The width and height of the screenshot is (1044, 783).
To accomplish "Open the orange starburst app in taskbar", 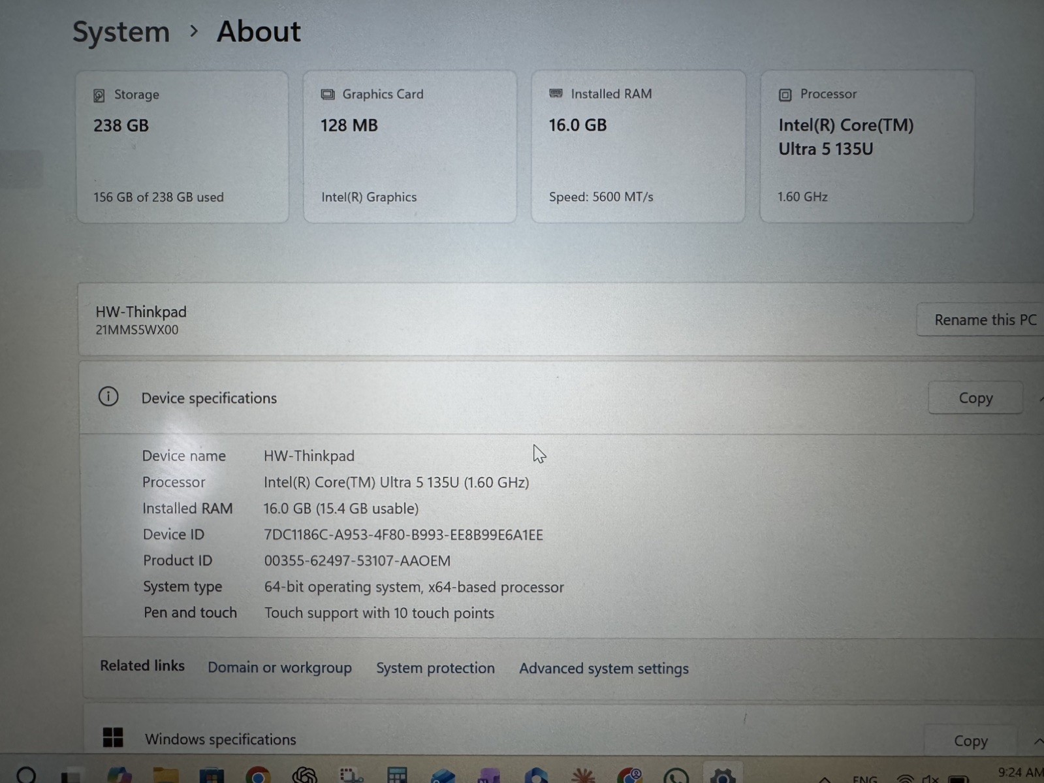I will coord(583,776).
